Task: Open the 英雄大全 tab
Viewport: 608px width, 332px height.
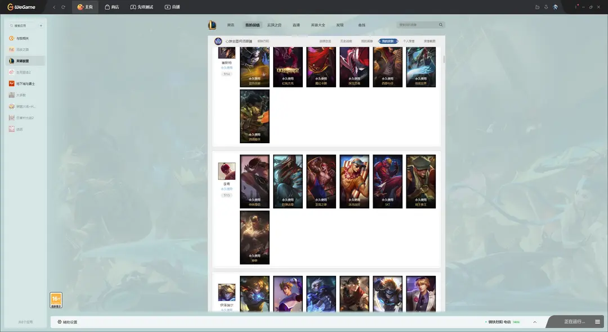Action: [x=318, y=25]
